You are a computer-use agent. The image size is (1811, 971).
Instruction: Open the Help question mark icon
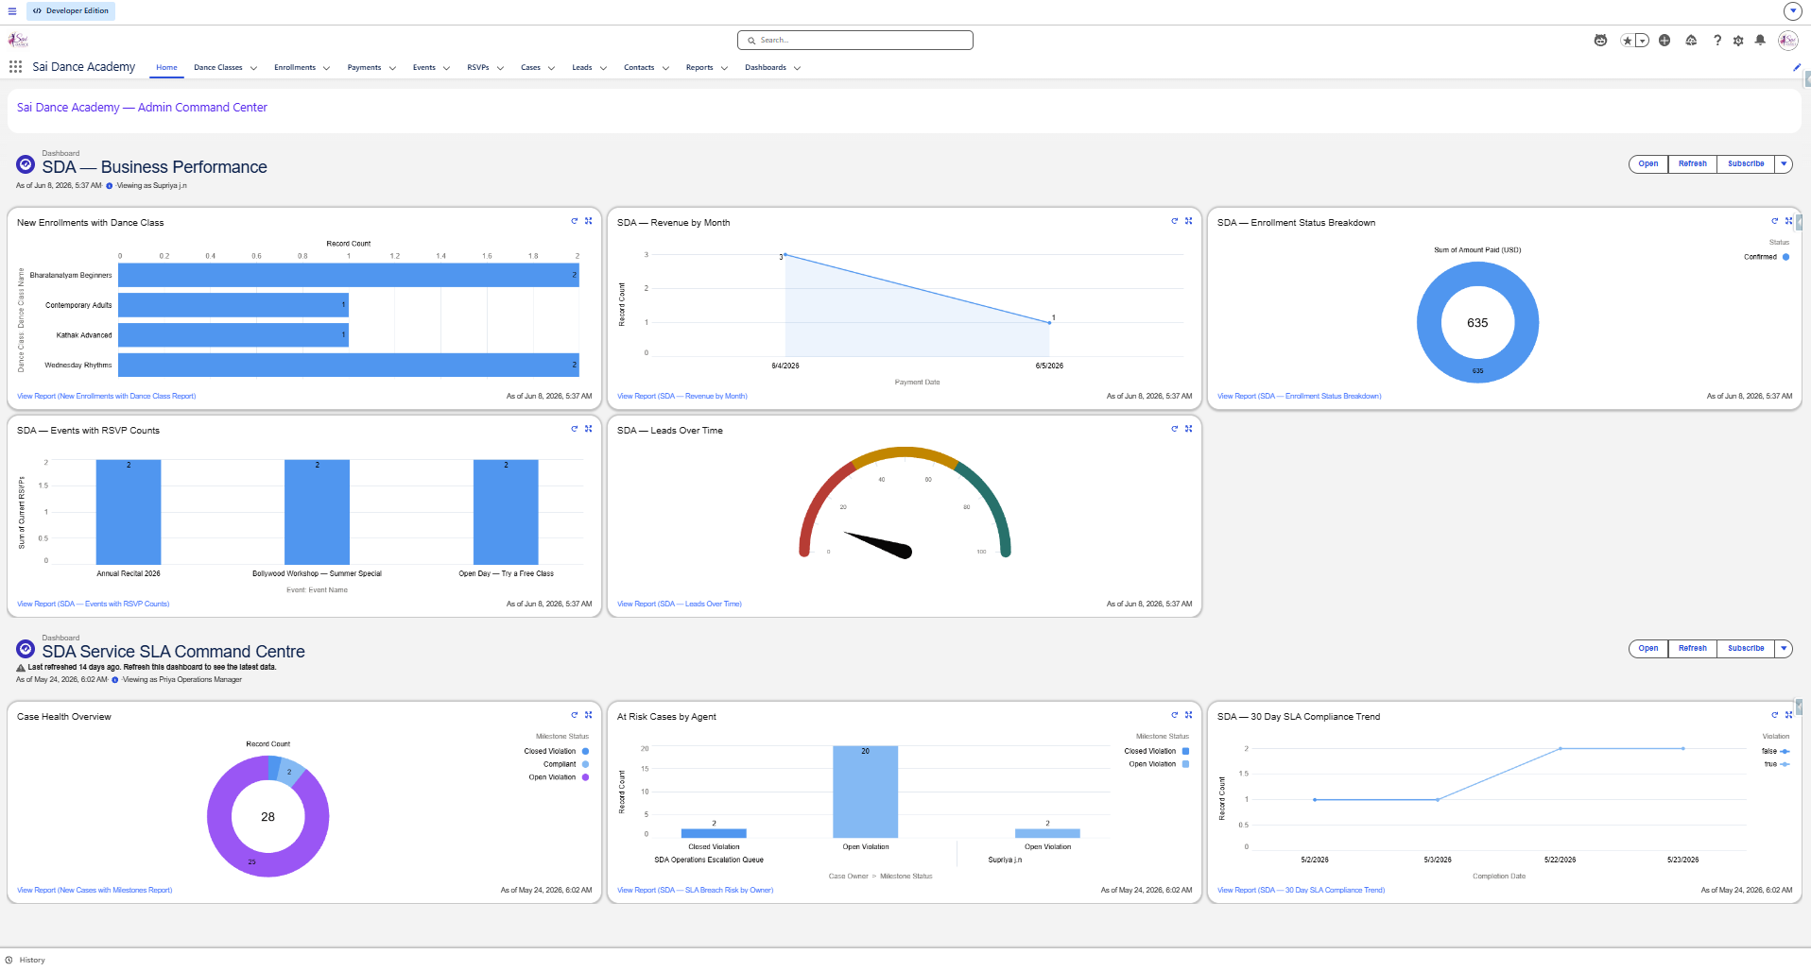pos(1716,41)
